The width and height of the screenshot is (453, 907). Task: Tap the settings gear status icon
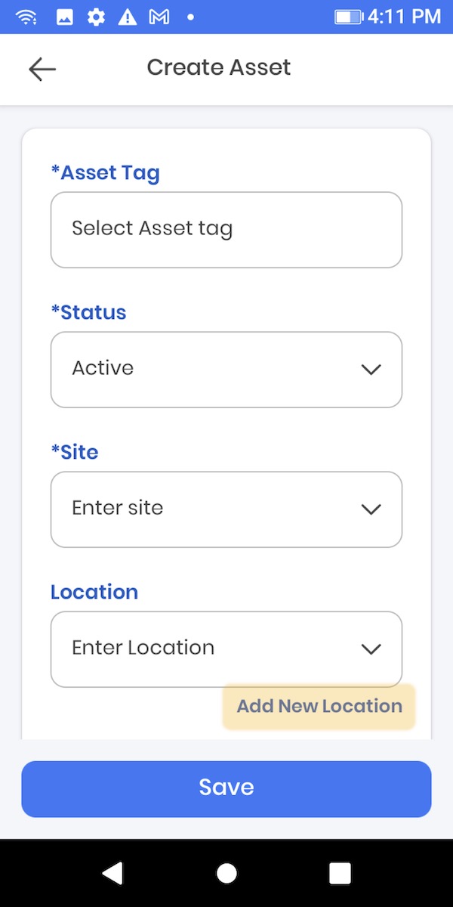pyautogui.click(x=96, y=17)
